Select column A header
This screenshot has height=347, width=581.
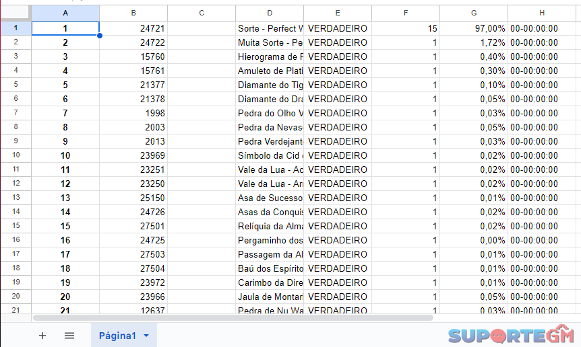(65, 13)
